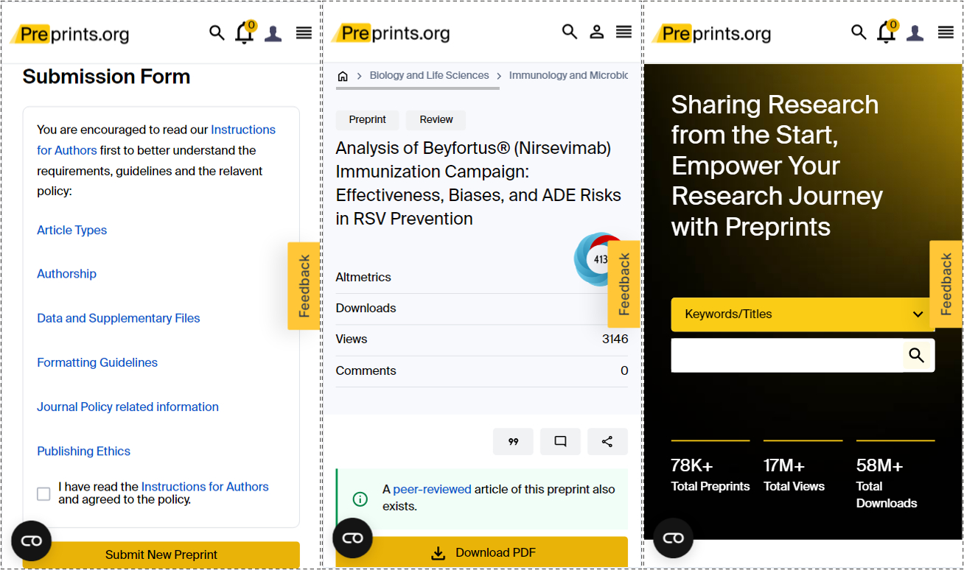This screenshot has height=570, width=964.
Task: Click round link badge in article panel
Action: click(x=352, y=538)
